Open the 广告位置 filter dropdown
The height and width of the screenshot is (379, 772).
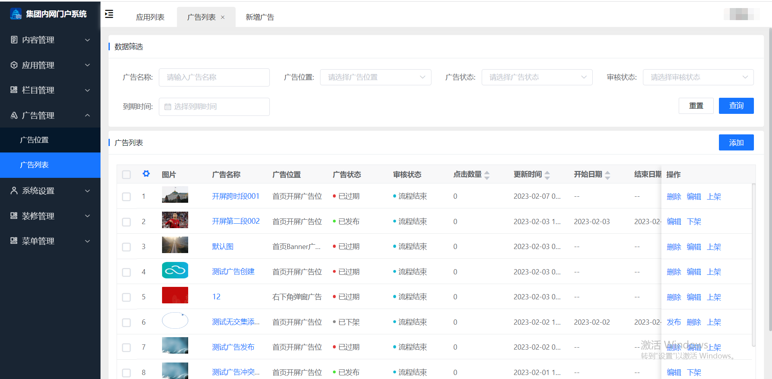tap(376, 77)
